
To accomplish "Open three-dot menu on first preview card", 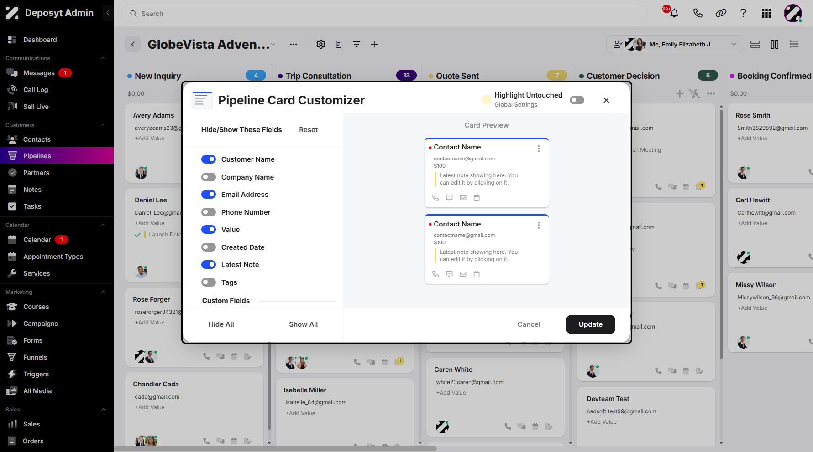I will [539, 149].
